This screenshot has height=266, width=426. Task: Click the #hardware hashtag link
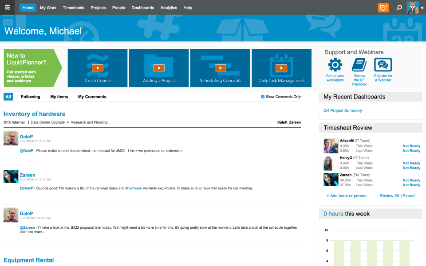coord(134,188)
